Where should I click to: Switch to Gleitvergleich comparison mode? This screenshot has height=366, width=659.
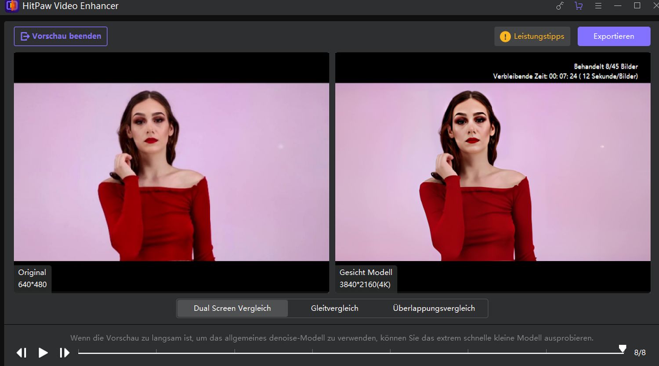(x=334, y=308)
